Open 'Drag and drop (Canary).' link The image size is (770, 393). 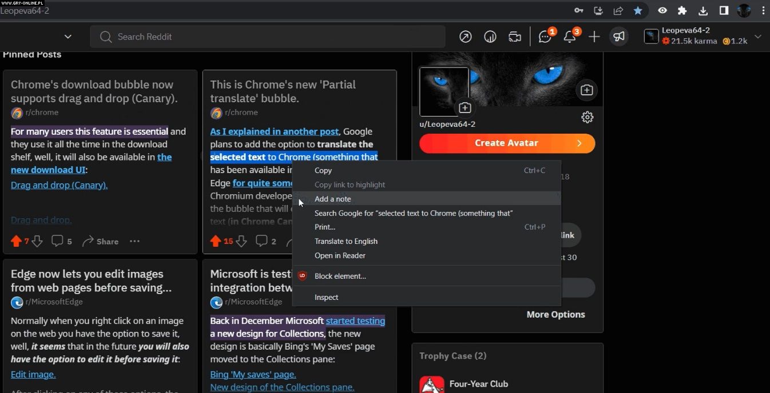coord(59,185)
